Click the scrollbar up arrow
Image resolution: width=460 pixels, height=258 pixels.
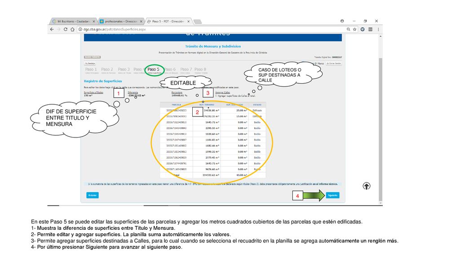pos(380,36)
